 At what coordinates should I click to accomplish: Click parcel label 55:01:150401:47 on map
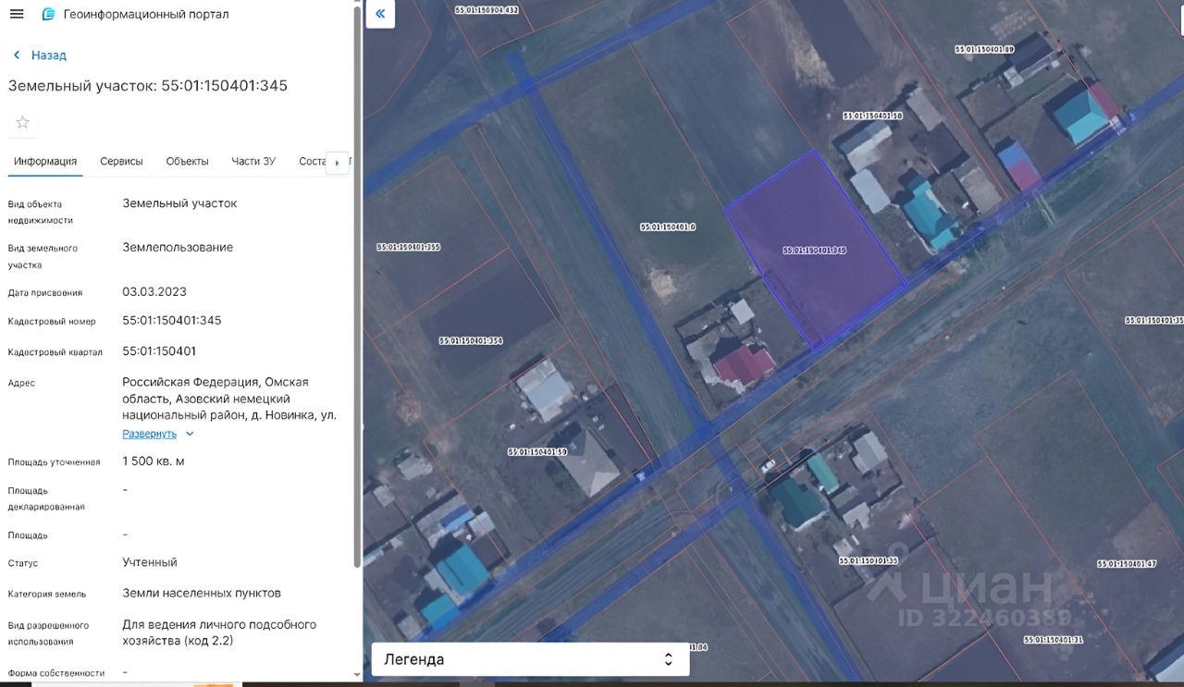point(1126,563)
